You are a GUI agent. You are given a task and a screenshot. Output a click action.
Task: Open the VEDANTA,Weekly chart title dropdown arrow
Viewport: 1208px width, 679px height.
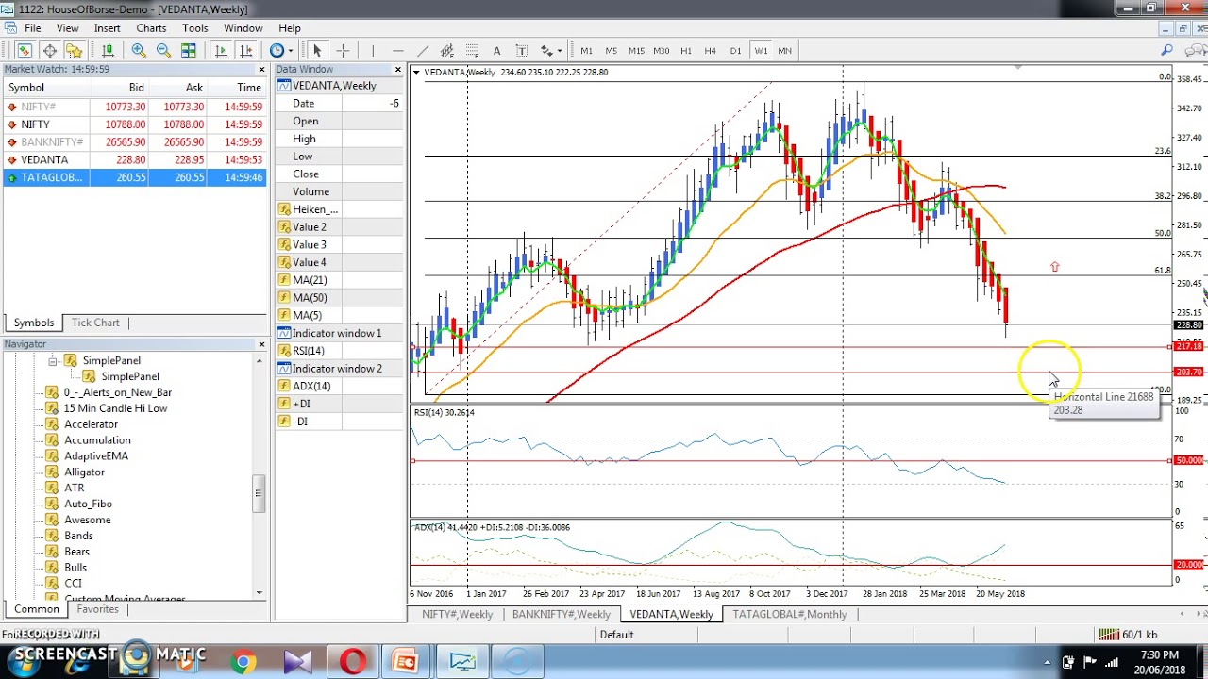416,72
